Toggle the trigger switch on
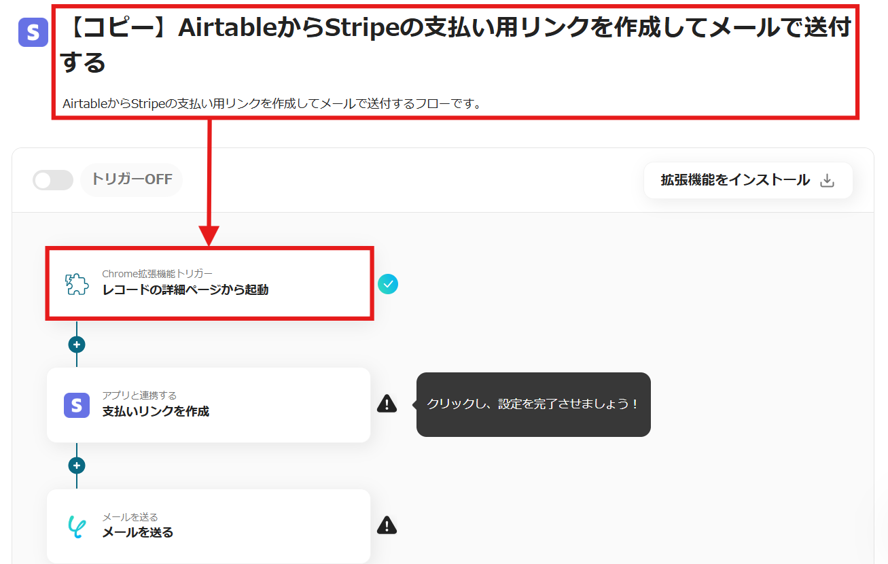Viewport: 888px width, 564px height. click(53, 180)
